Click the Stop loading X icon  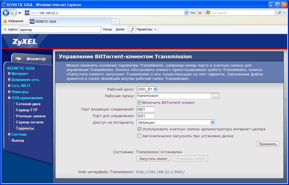[x=200, y=13]
